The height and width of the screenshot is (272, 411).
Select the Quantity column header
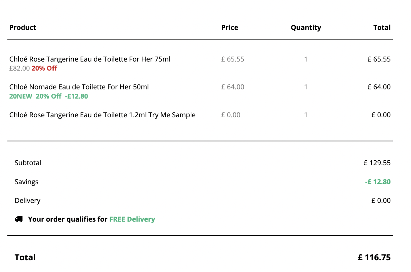point(306,28)
